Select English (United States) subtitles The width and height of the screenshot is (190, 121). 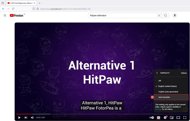171,86
